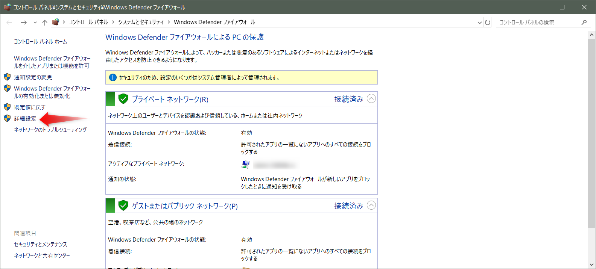Click the up one level arrow
The width and height of the screenshot is (596, 269).
click(x=45, y=23)
